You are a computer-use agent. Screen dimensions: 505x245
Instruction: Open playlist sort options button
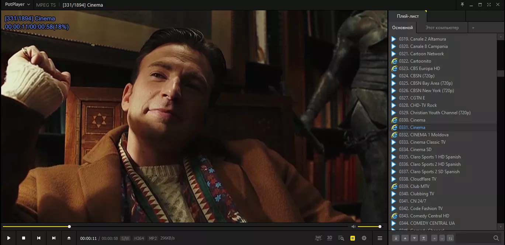coord(450,238)
